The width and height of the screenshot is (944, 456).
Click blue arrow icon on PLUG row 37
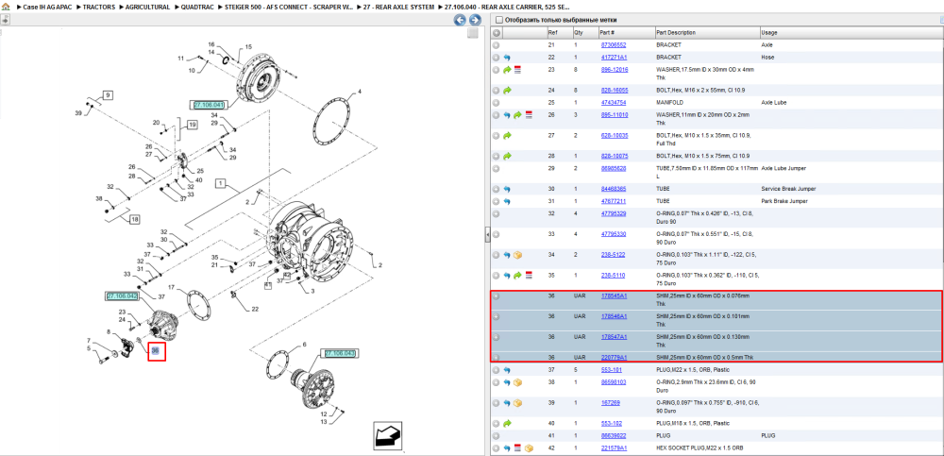click(x=507, y=370)
